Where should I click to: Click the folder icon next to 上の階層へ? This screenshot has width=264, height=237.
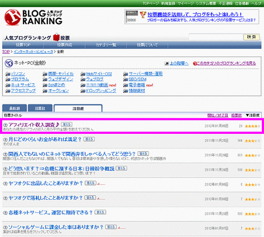coord(167,64)
